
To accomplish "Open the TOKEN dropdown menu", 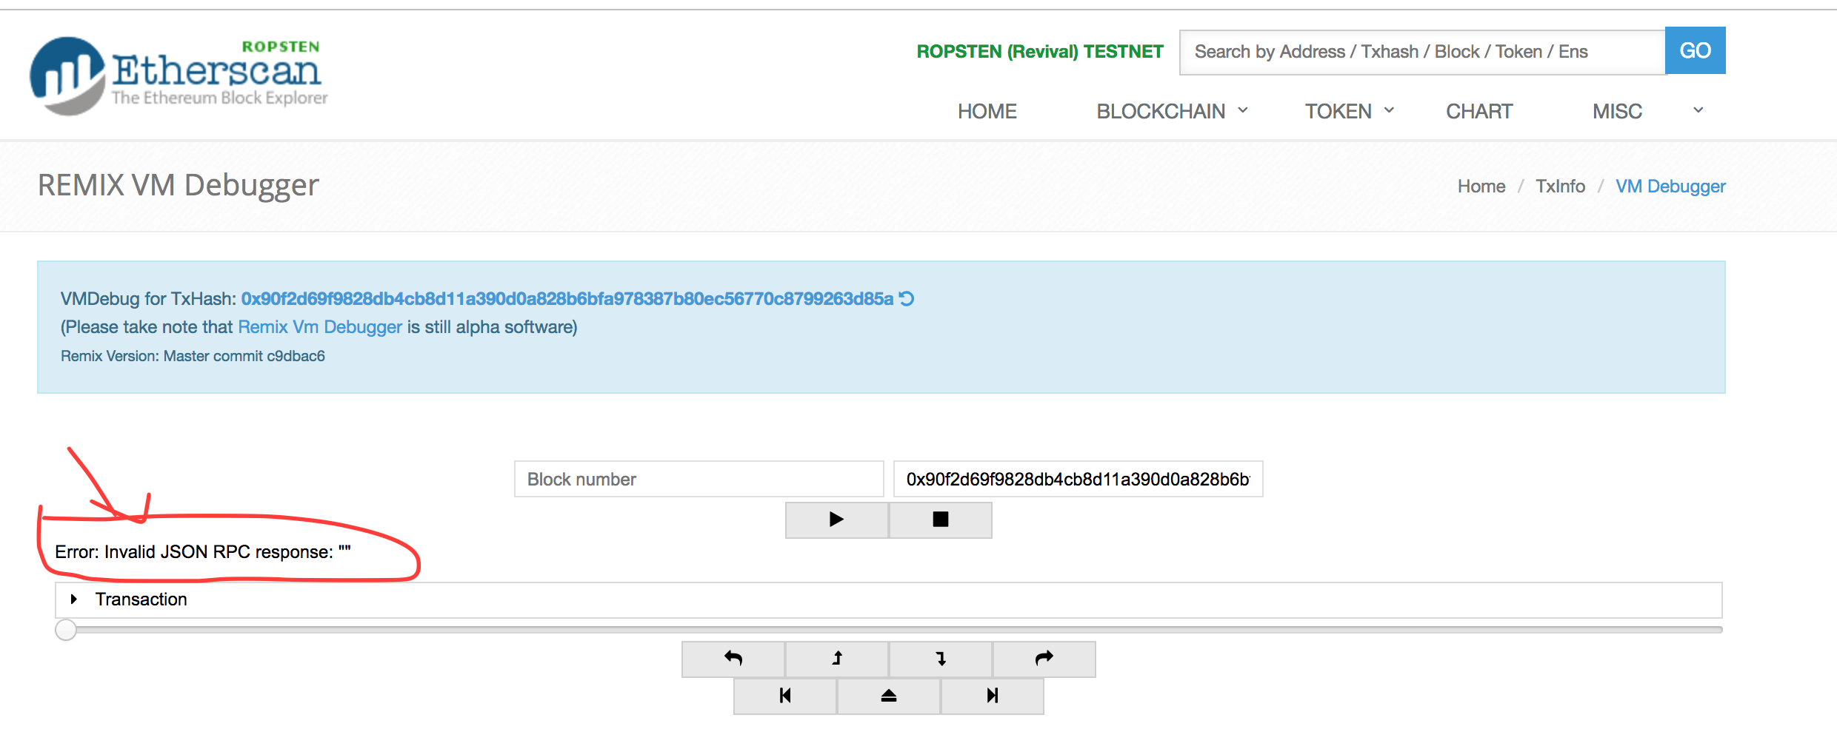I will pos(1349,111).
